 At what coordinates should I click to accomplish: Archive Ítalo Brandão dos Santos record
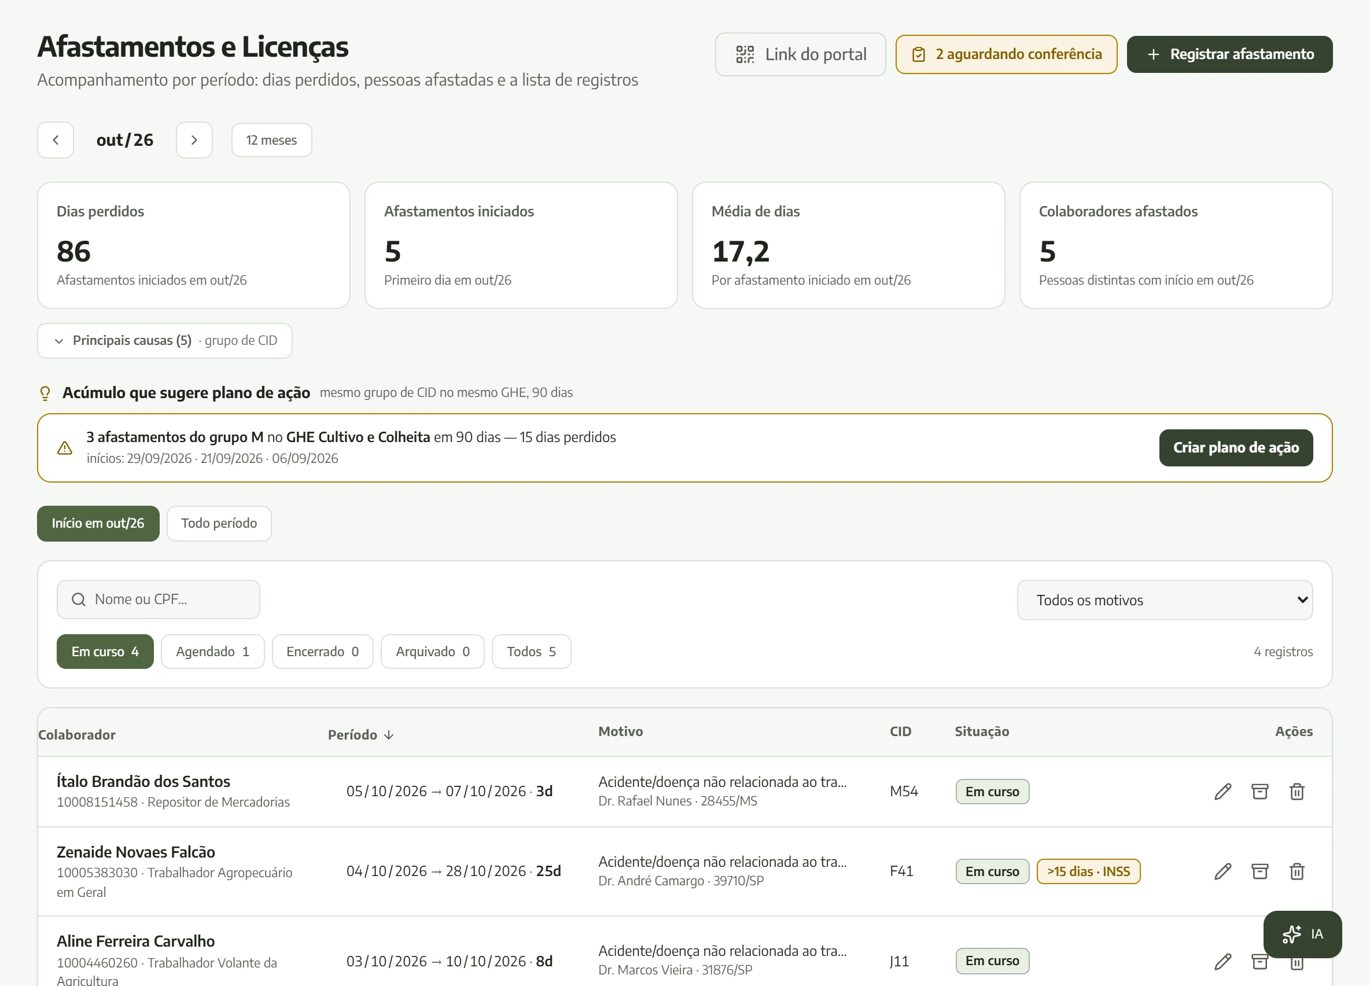pos(1259,792)
